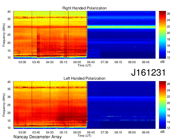The image size is (173, 140).
Task: Click the 10 MHz tick of Right Handed plot
Action: coord(9,58)
